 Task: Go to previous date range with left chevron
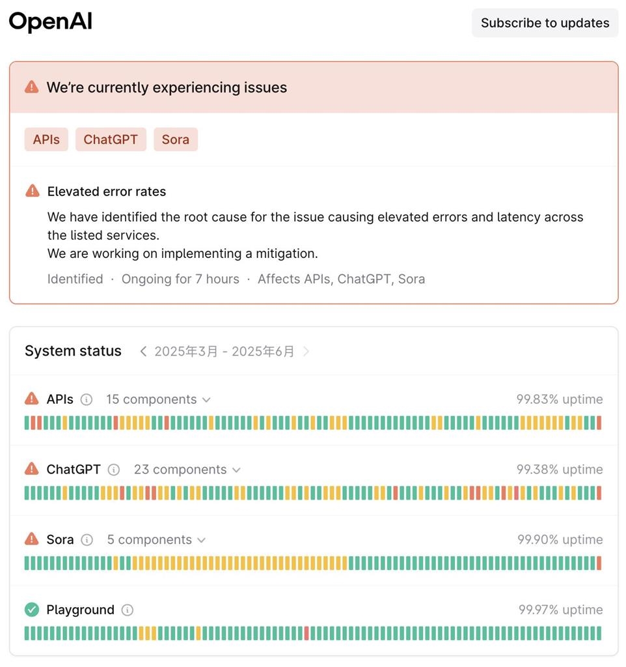pyautogui.click(x=143, y=352)
